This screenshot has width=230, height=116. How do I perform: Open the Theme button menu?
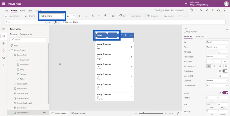coord(31,16)
